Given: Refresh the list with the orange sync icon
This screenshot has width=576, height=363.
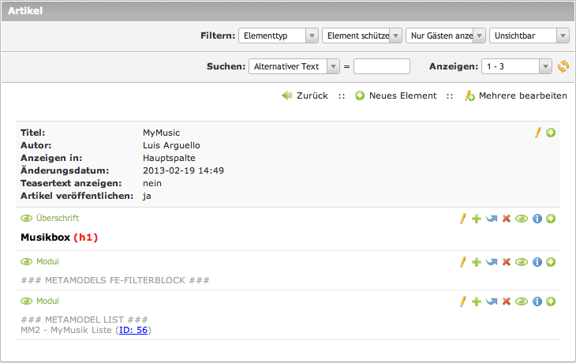Looking at the screenshot, I should pyautogui.click(x=563, y=66).
